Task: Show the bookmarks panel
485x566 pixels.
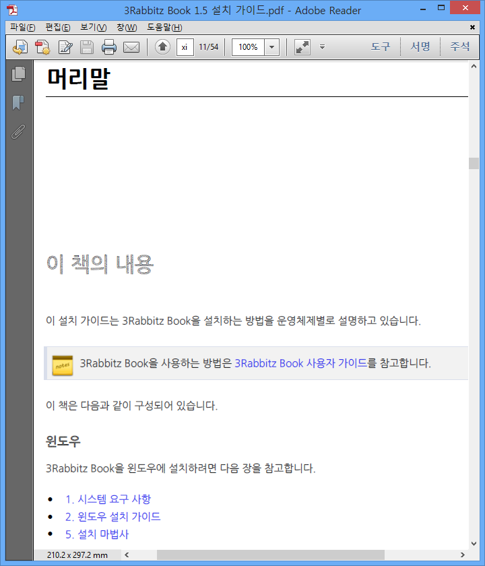Action: tap(18, 102)
